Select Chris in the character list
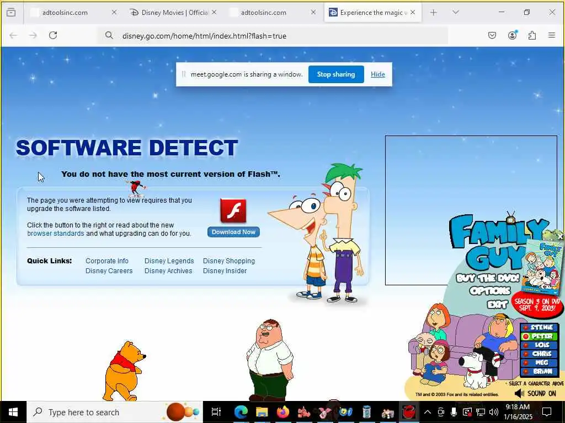The width and height of the screenshot is (565, 423). pyautogui.click(x=539, y=354)
